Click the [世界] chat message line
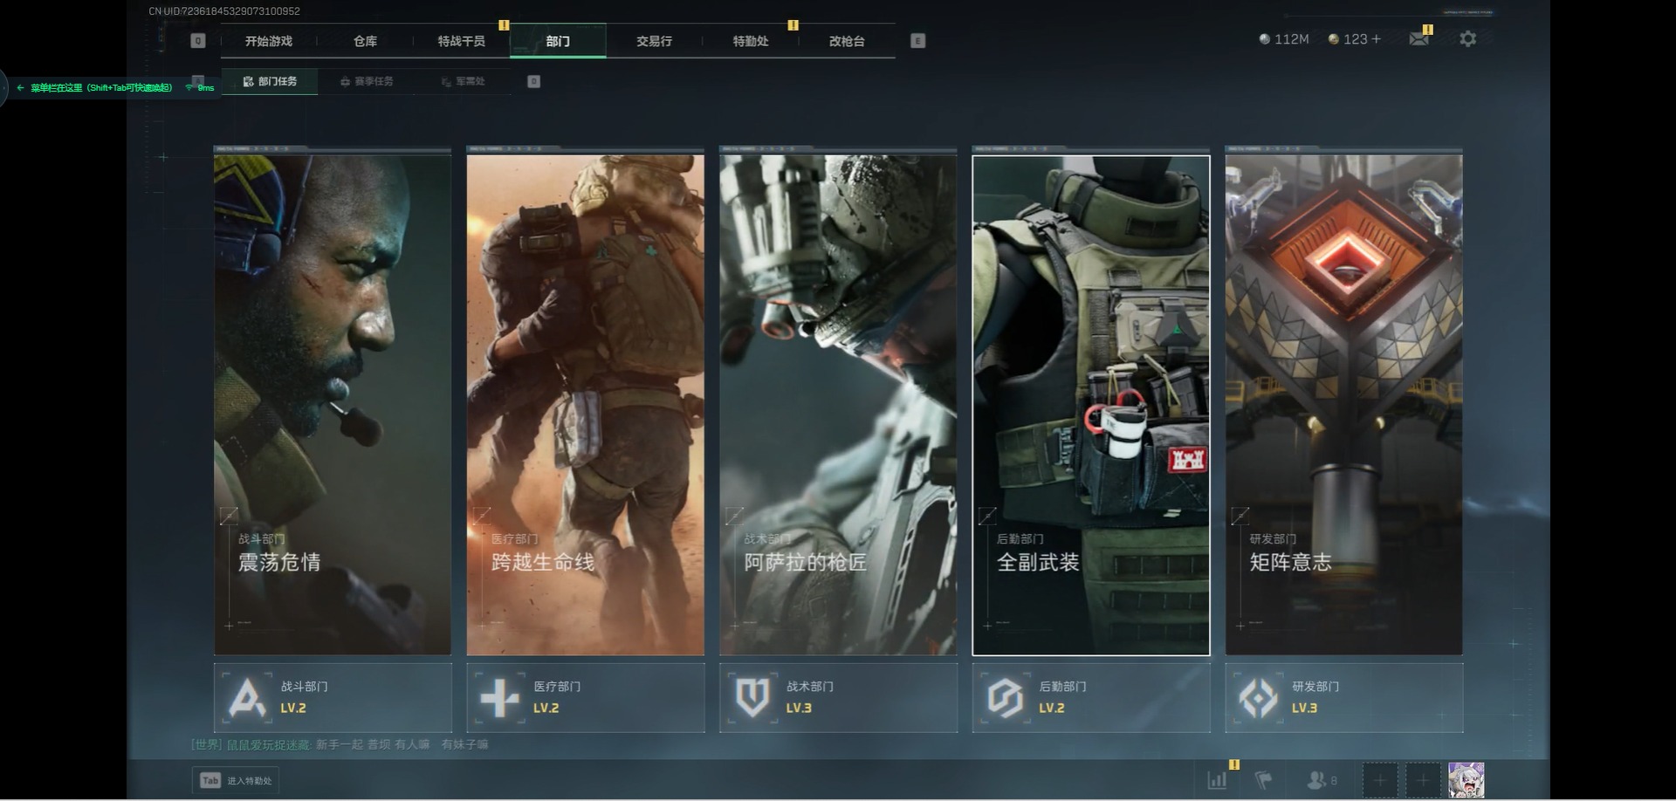Viewport: 1676px width, 801px height. 340,744
